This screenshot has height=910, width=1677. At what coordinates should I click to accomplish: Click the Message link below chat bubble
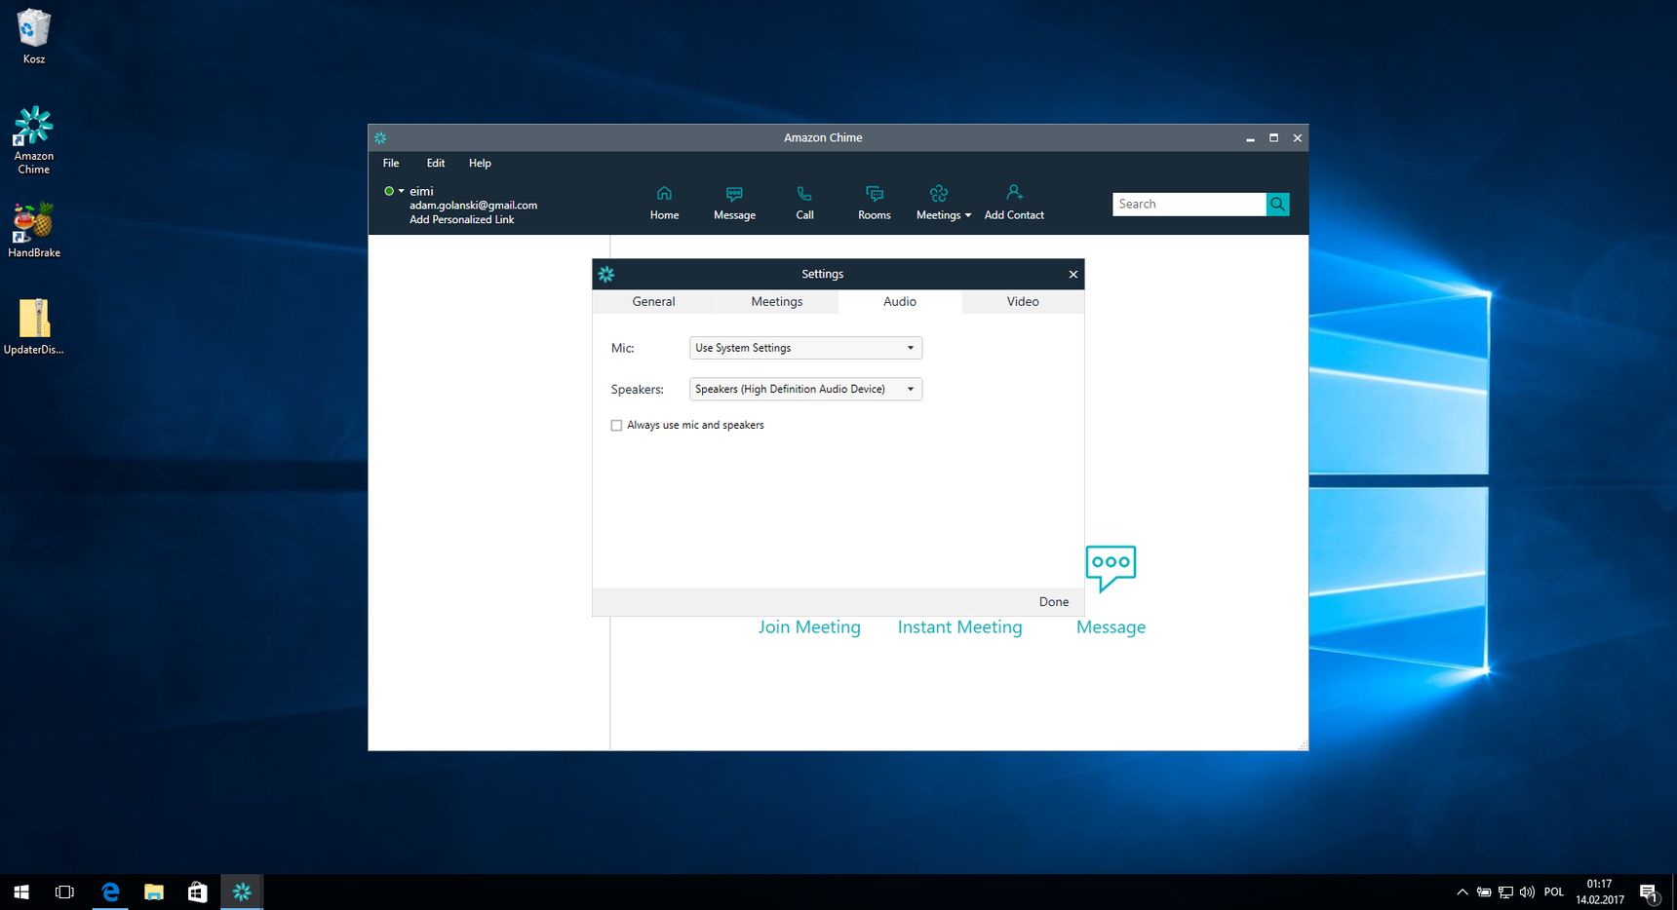coord(1111,627)
